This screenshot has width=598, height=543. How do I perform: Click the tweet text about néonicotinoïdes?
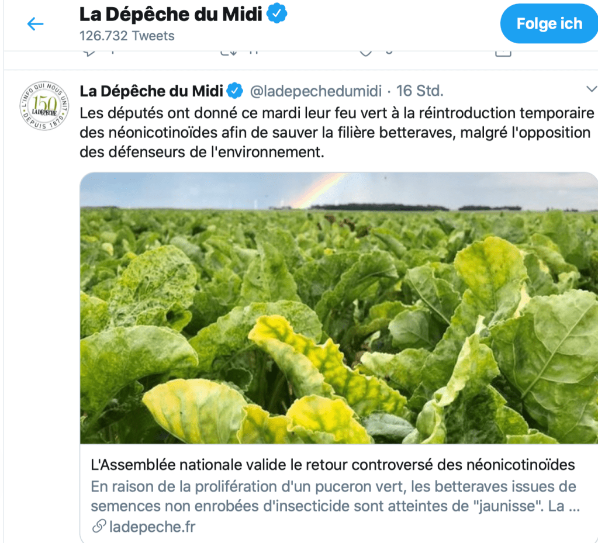[336, 133]
